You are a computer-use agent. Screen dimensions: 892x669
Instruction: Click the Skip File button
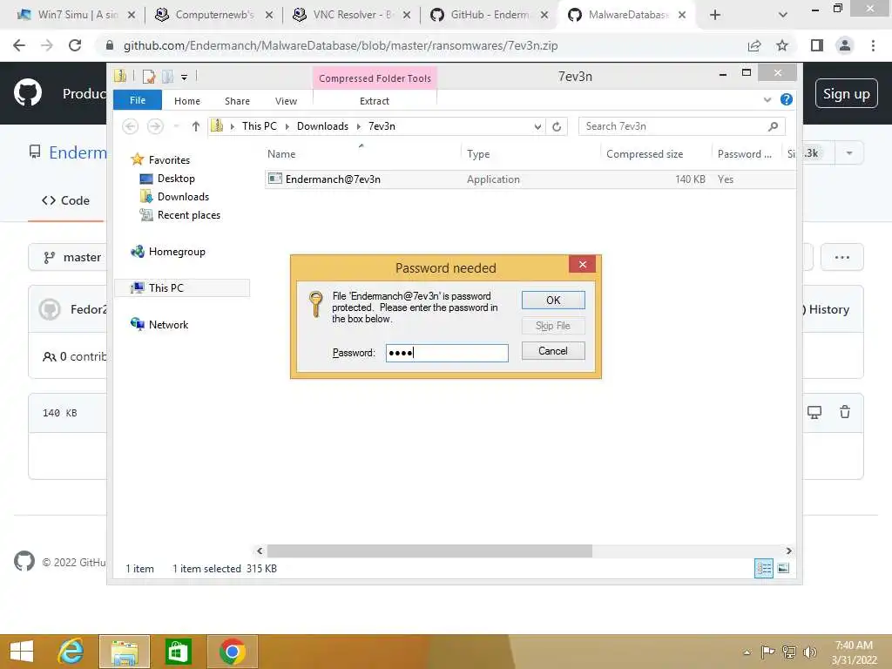(553, 326)
